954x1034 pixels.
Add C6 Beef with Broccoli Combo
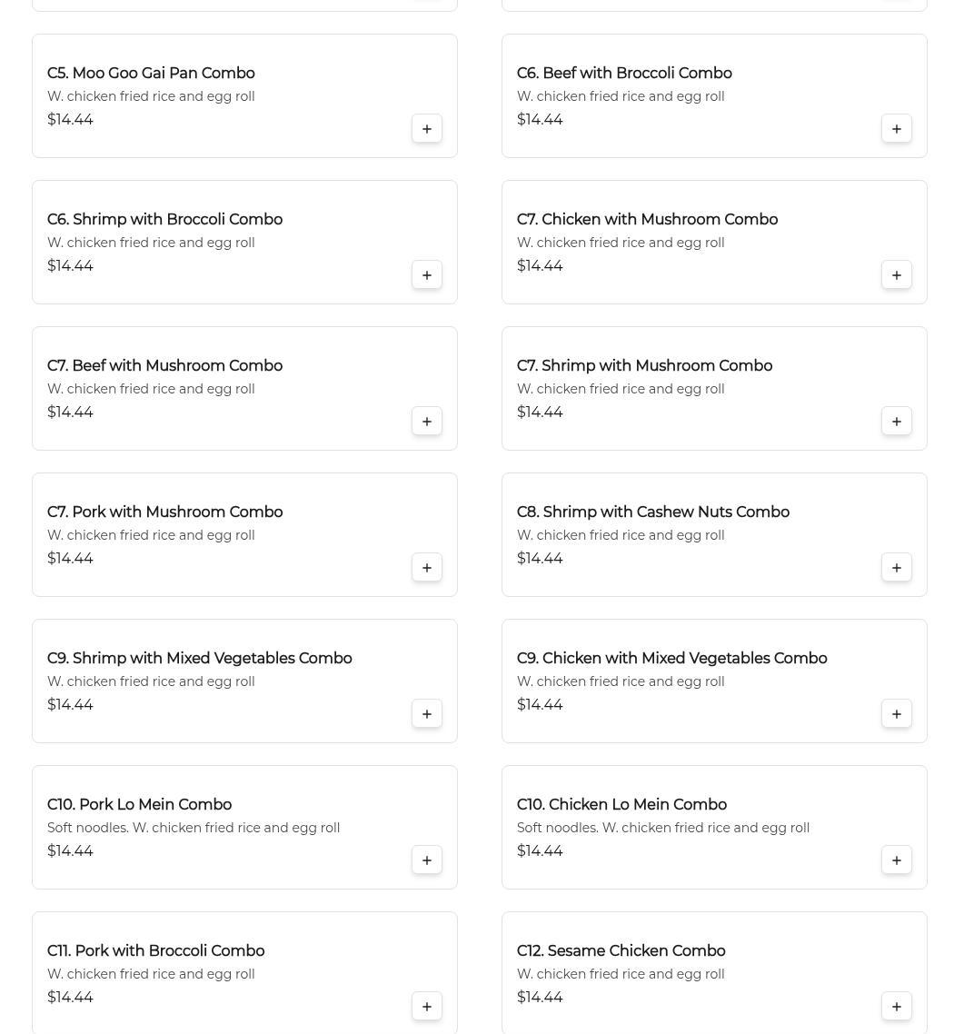tap(897, 129)
